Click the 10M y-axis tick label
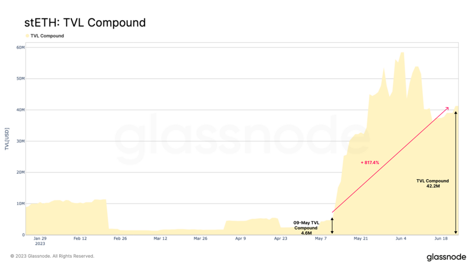This screenshot has width=474, height=267. point(20,204)
